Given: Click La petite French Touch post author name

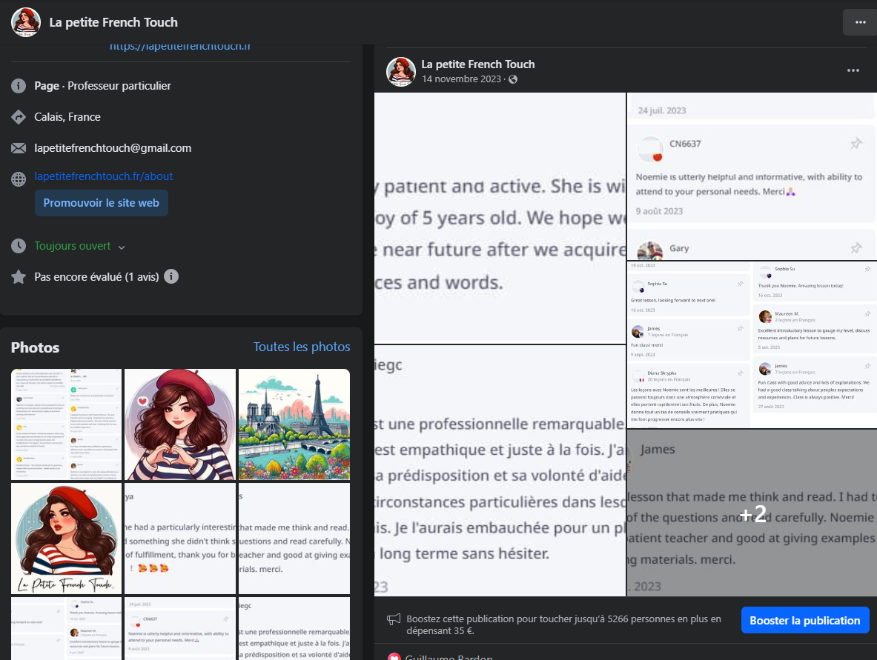Looking at the screenshot, I should 477,64.
